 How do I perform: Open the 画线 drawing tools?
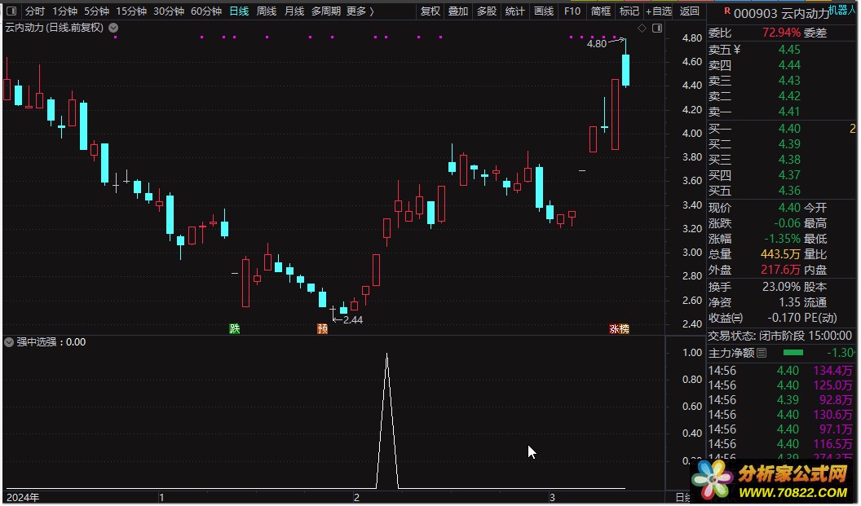coord(544,11)
